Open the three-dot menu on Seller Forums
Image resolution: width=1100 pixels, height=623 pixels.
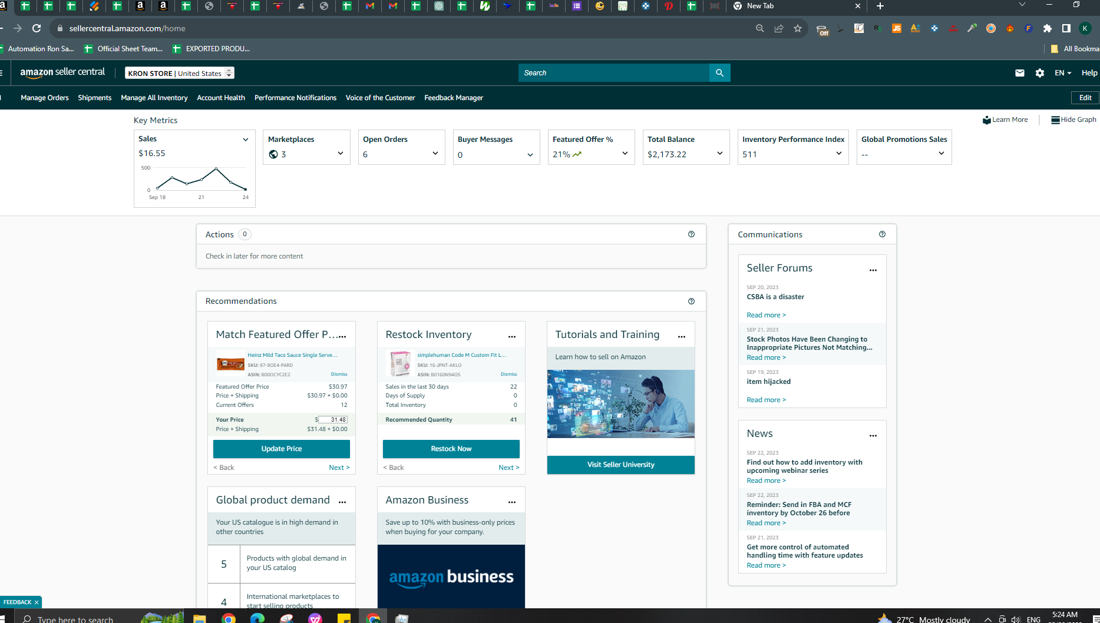[873, 270]
